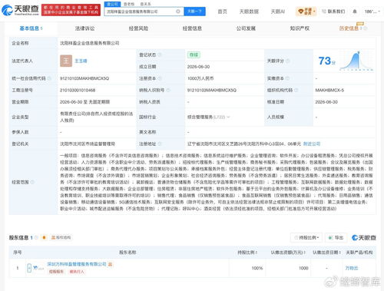
Task: Open legal representative 王玉锋 profile link
Action: [81, 61]
